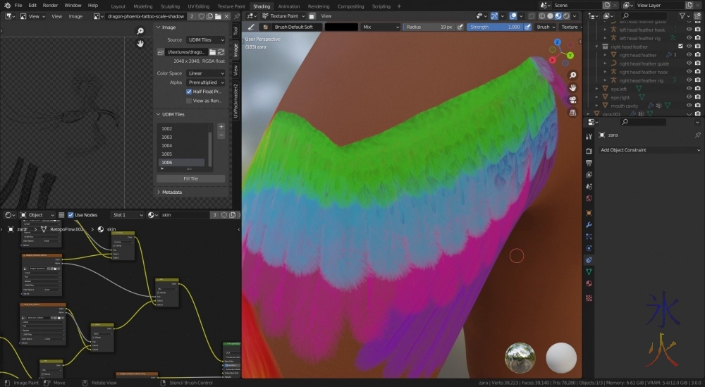Enable the View as Render checkbox

click(x=189, y=101)
